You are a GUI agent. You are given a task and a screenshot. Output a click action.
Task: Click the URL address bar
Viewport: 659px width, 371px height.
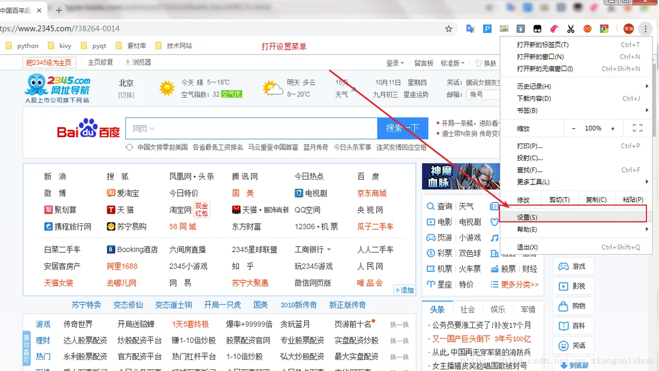pyautogui.click(x=220, y=29)
